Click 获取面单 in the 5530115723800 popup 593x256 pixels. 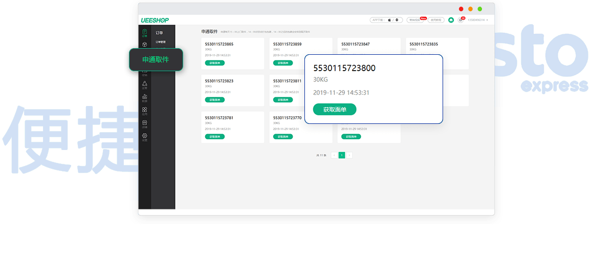[335, 110]
